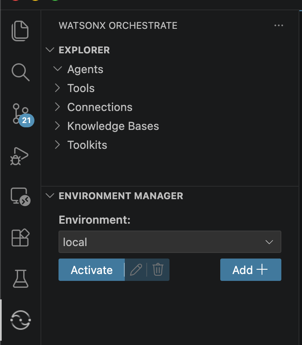This screenshot has width=302, height=345.
Task: Click the Environment: field label
Action: tap(95, 220)
